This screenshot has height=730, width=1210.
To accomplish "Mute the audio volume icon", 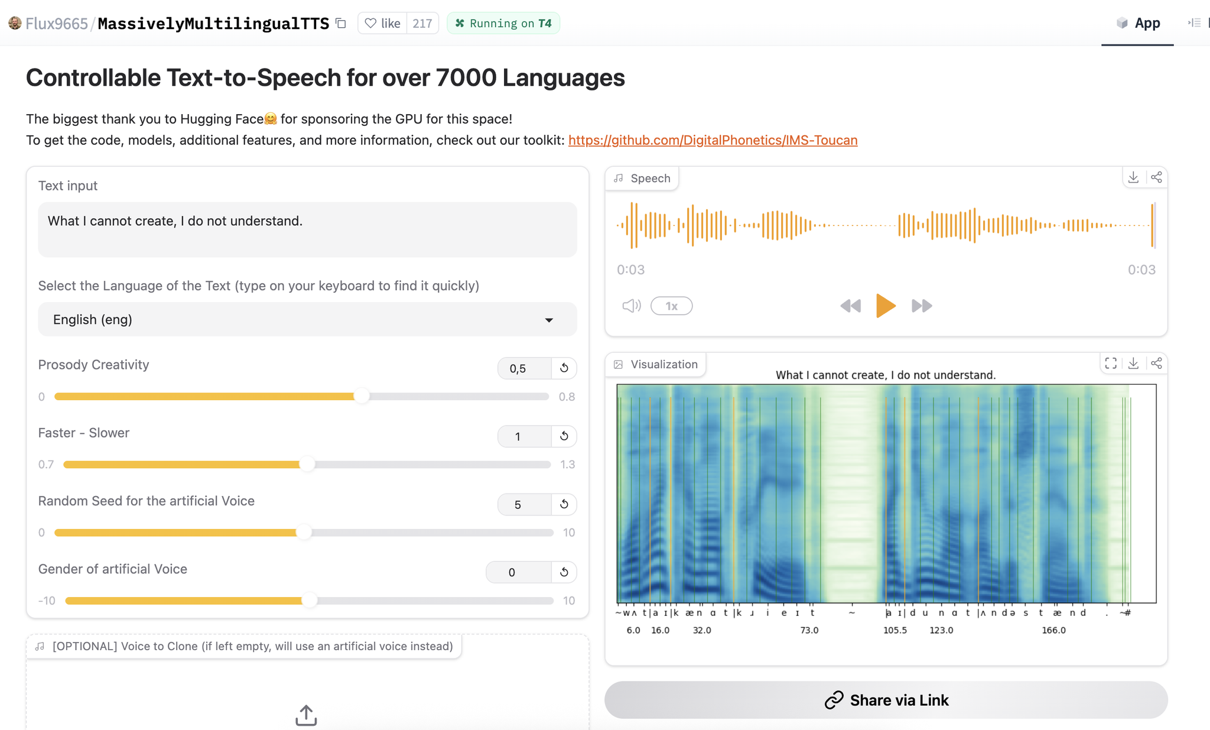I will (632, 306).
